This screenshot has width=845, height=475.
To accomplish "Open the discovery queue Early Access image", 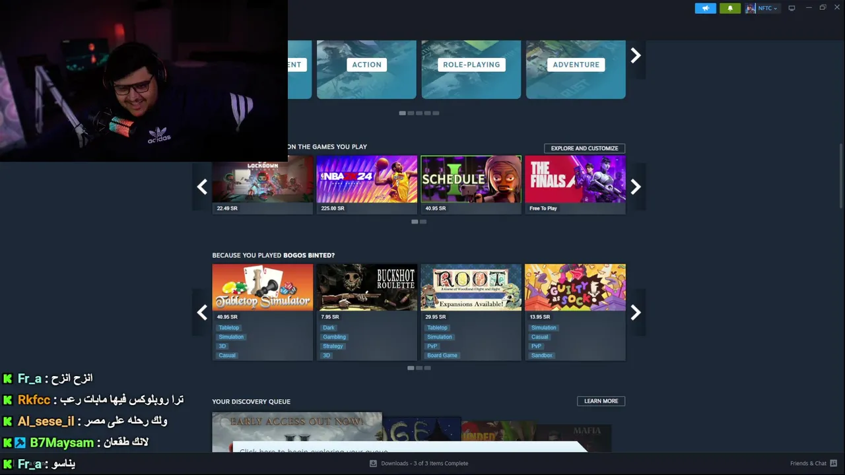I will point(297,432).
